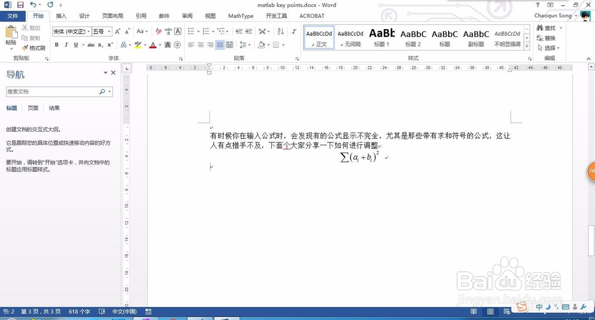Open the phonetic guide (wén) icon
The image size is (595, 320).
[168, 31]
